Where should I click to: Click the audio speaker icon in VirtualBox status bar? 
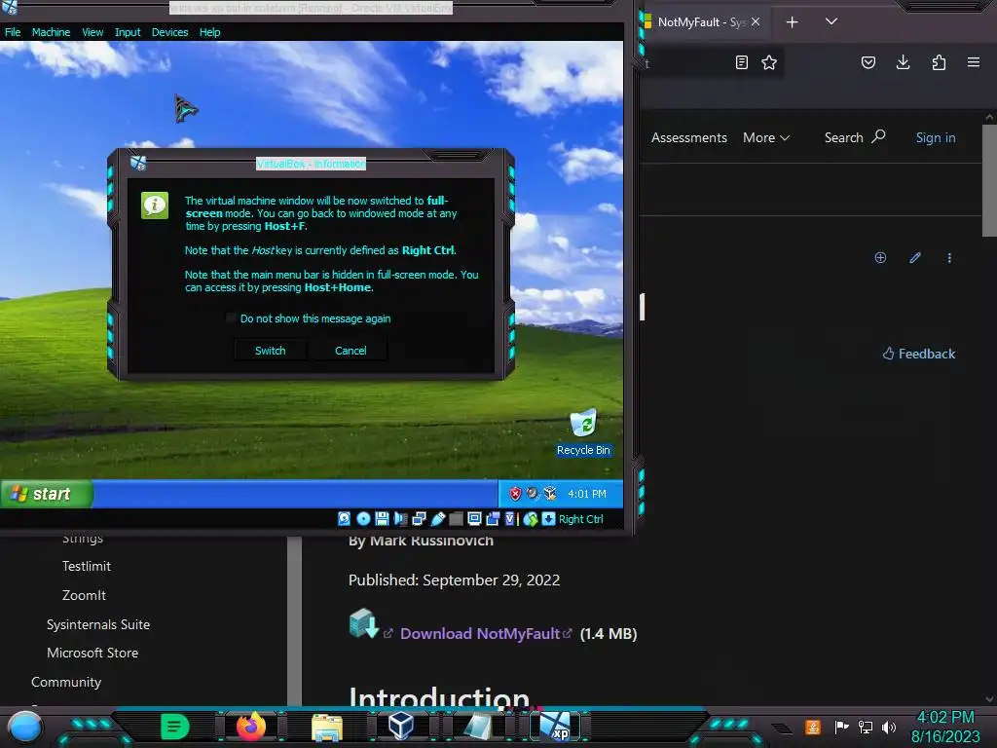coord(400,519)
